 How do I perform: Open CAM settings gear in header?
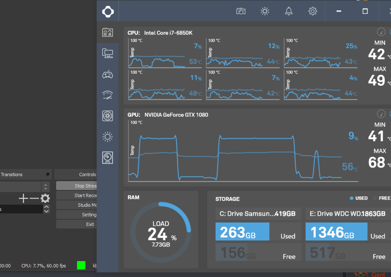point(312,11)
